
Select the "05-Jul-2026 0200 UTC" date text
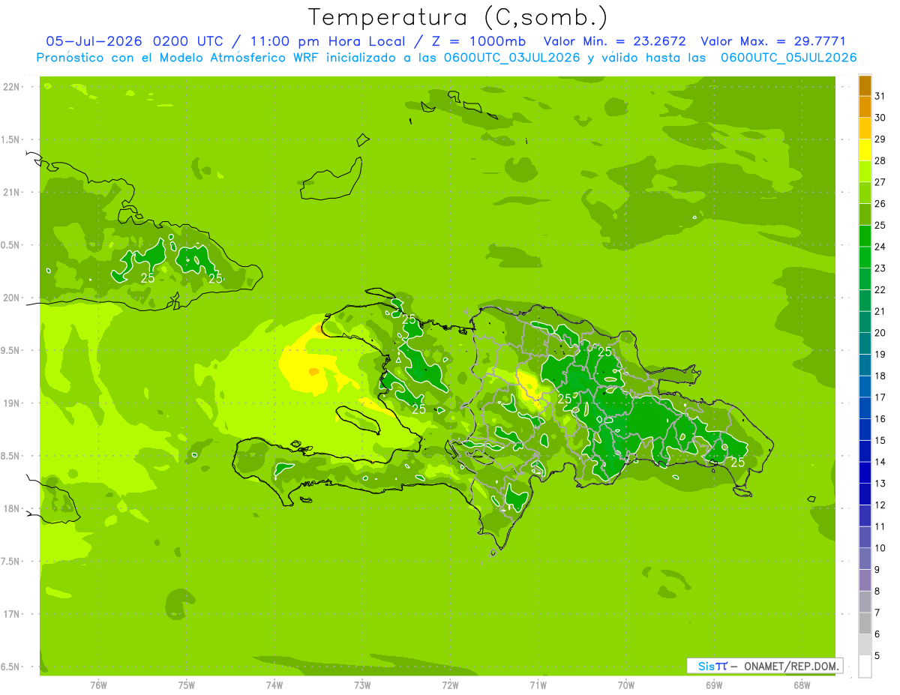[135, 41]
